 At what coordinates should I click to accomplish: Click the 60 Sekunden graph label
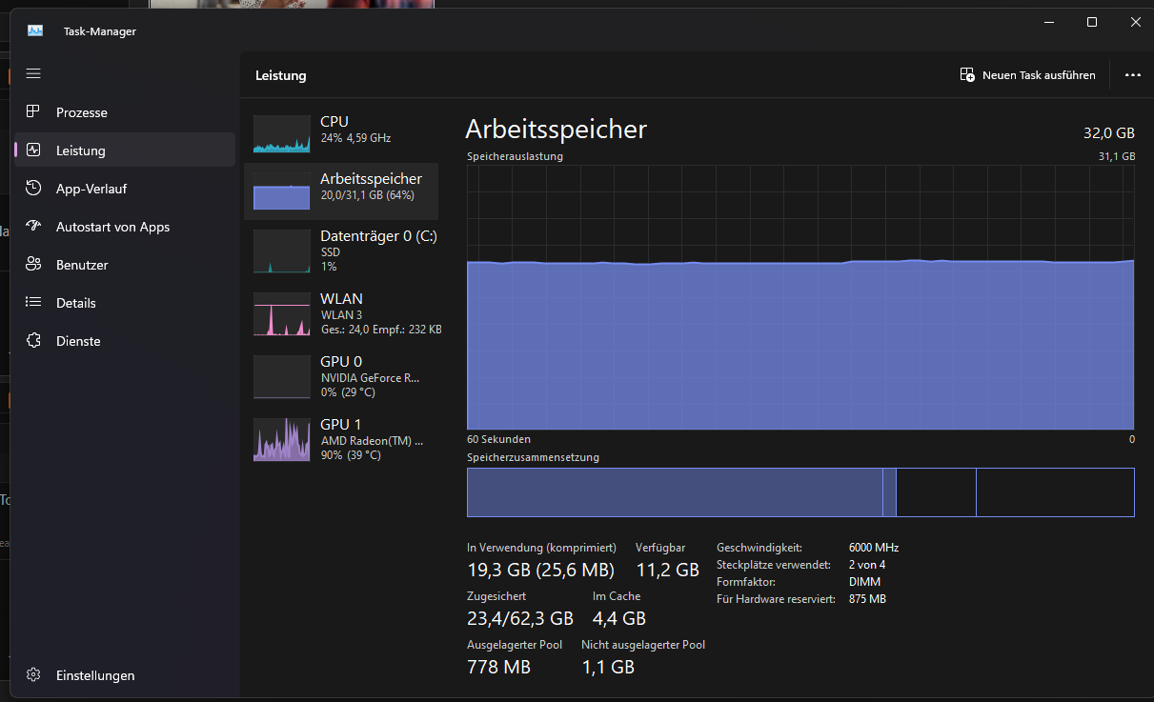[x=498, y=439]
